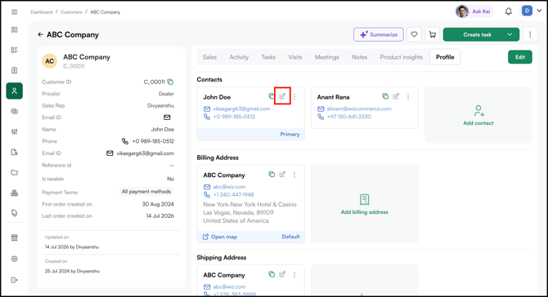The height and width of the screenshot is (297, 548).
Task: Open map link in billing address
Action: 220,237
